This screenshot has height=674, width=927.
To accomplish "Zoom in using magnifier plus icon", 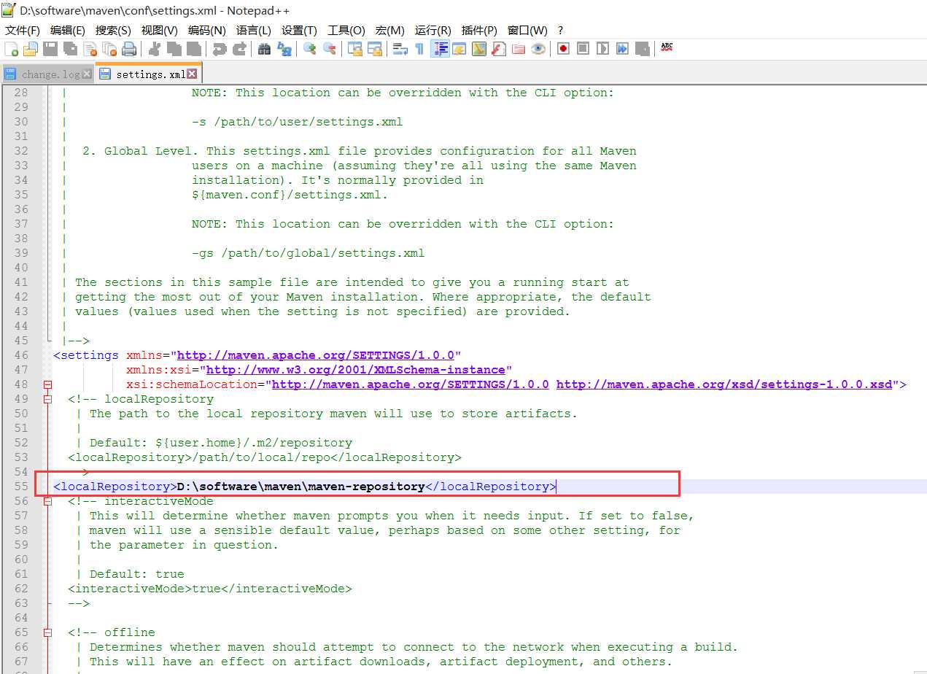I will [x=309, y=49].
